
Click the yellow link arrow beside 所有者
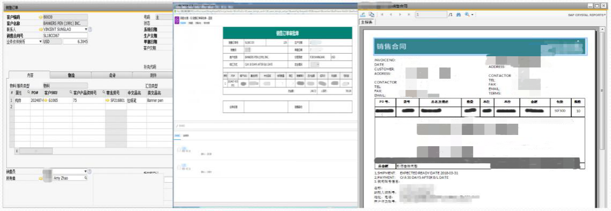(x=40, y=178)
